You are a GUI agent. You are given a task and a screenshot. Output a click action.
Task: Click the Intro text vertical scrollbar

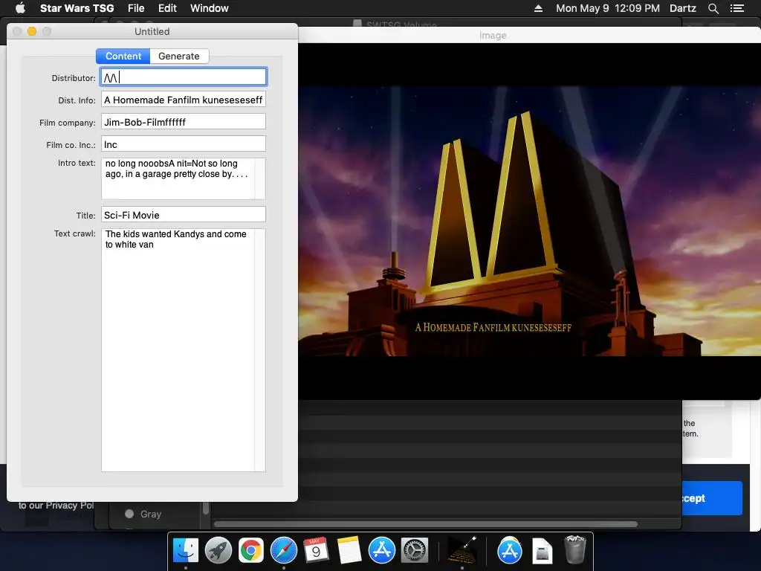(260, 178)
